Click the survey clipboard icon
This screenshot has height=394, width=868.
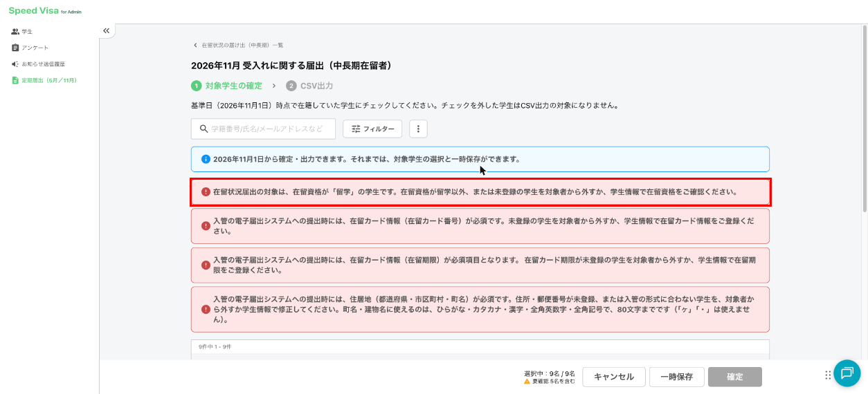pos(15,48)
